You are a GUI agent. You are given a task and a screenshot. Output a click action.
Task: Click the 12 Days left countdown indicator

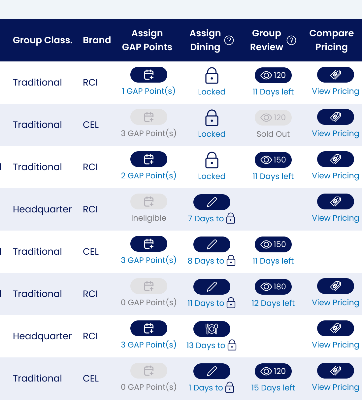[x=273, y=303]
